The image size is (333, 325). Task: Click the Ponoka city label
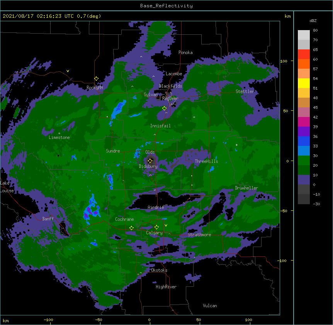click(x=185, y=52)
